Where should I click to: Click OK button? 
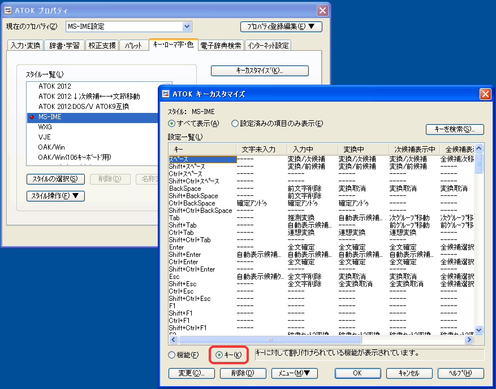coord(358,373)
